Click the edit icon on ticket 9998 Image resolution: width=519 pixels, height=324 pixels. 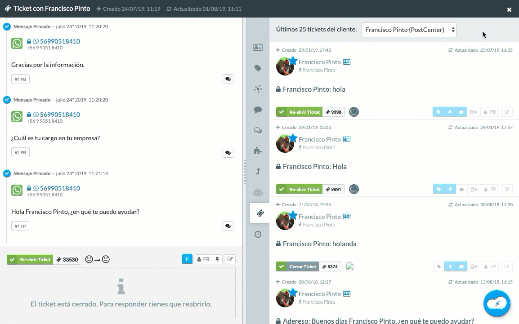[x=507, y=112]
